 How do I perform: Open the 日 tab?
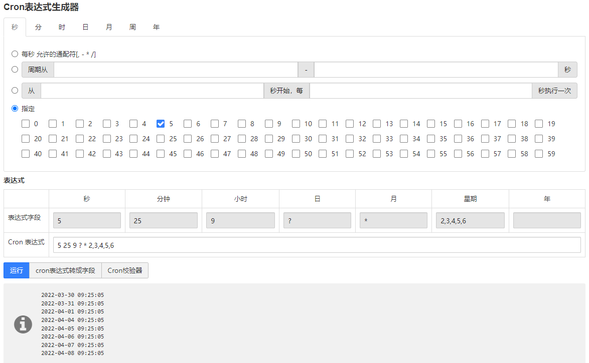(x=85, y=27)
